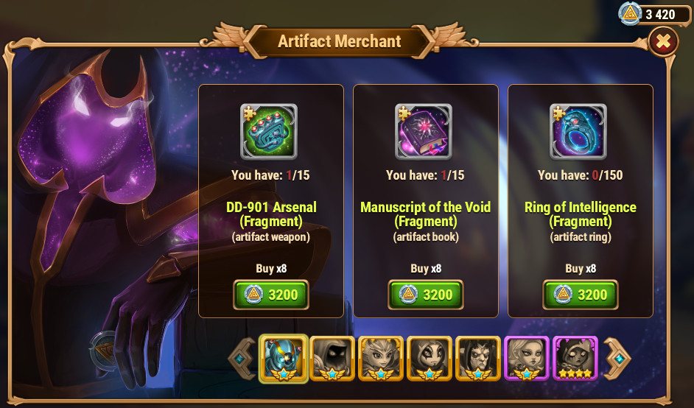Click the DD-901 Arsenal fragment icon

pos(269,131)
